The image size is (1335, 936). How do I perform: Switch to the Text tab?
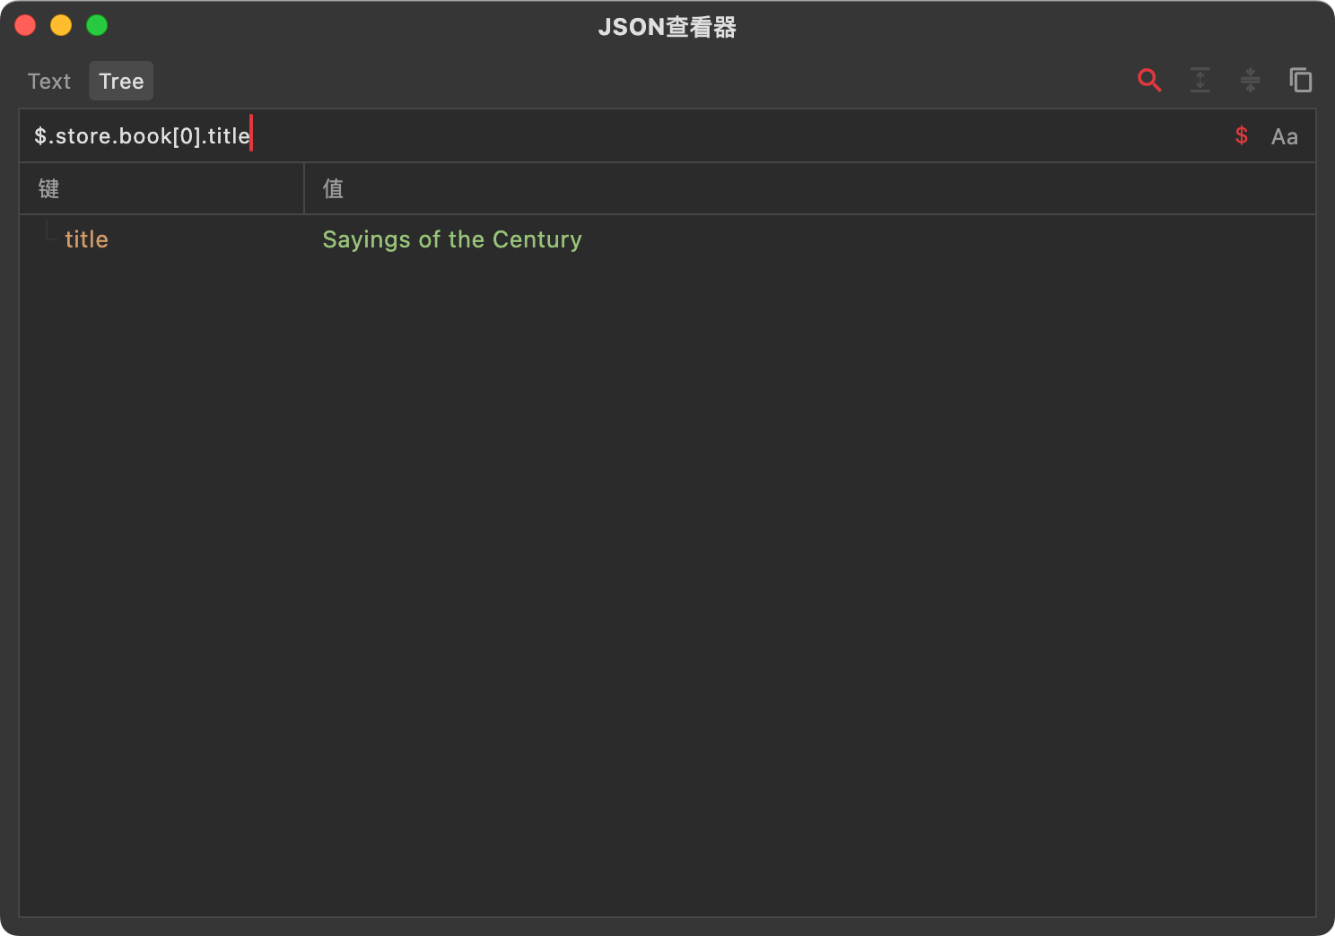(x=49, y=82)
